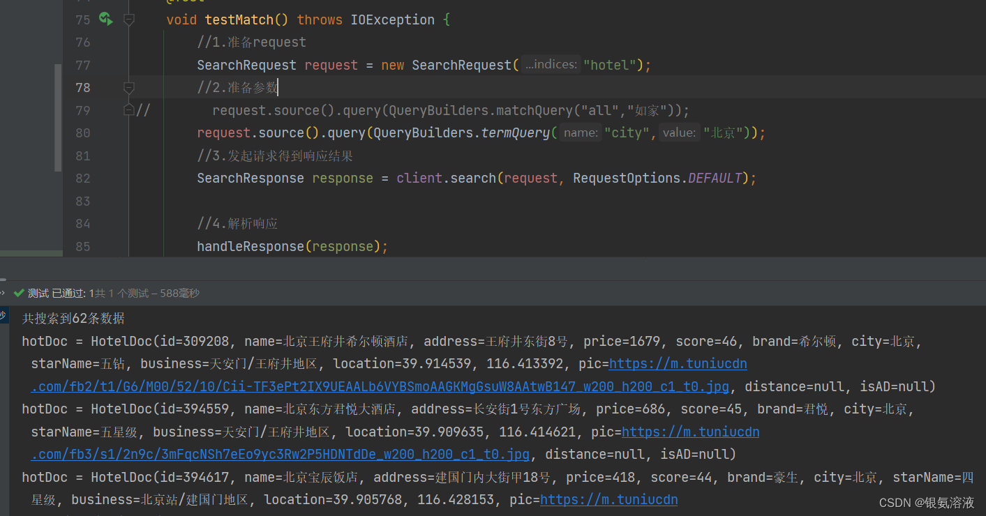
Task: Click the name=北京东方君悦大酒店 console text
Action: tap(320, 409)
